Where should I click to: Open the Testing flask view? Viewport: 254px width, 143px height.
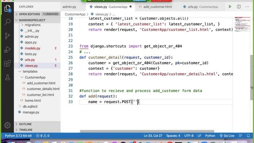(x=8, y=77)
